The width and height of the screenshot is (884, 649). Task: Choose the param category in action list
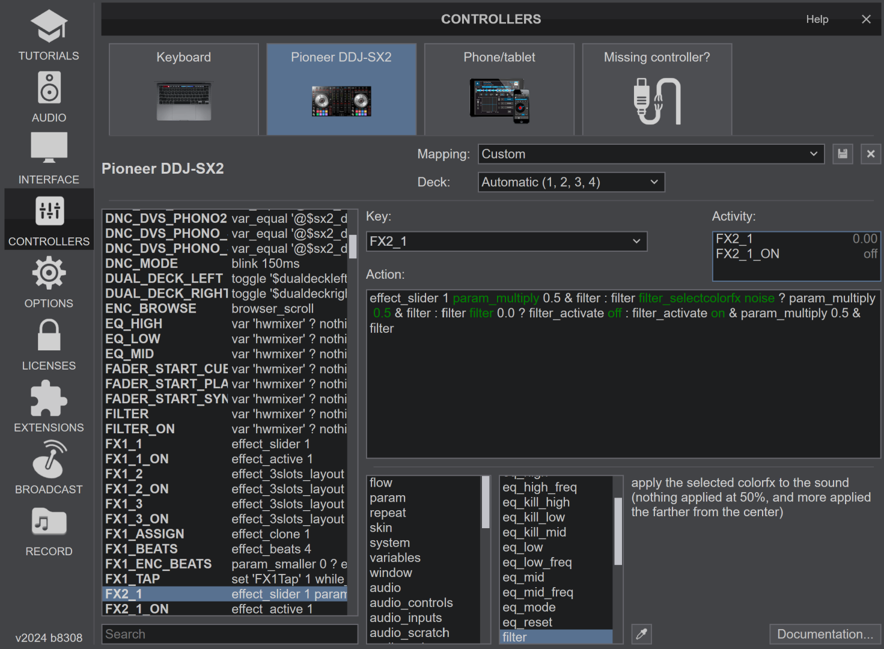click(x=424, y=498)
